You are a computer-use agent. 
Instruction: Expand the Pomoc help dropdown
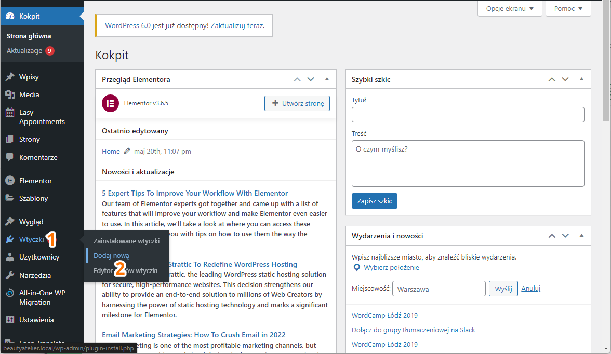click(568, 9)
